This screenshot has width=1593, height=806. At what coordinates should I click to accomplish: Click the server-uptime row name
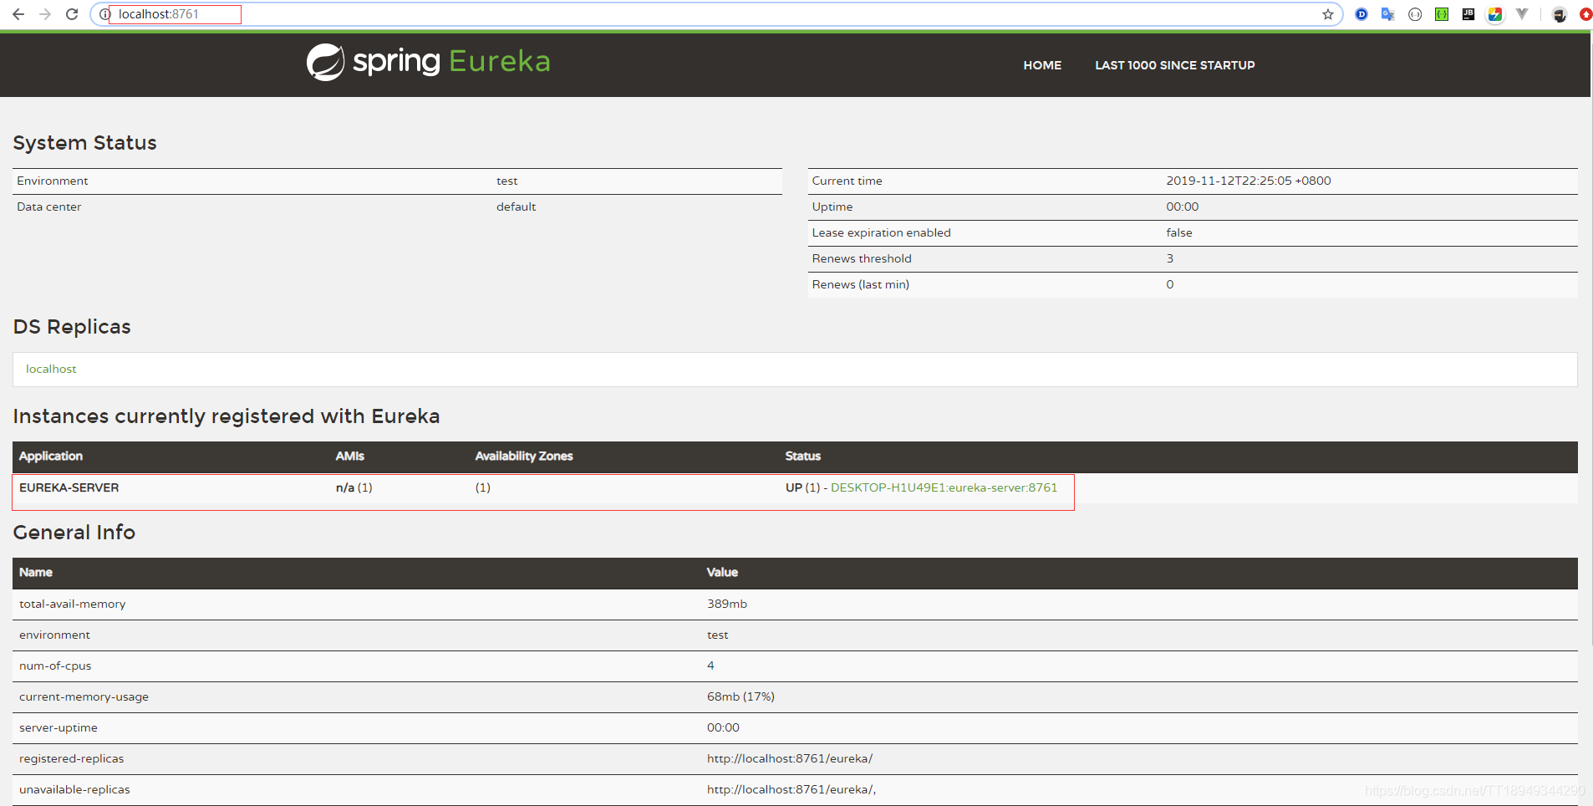[x=59, y=727]
